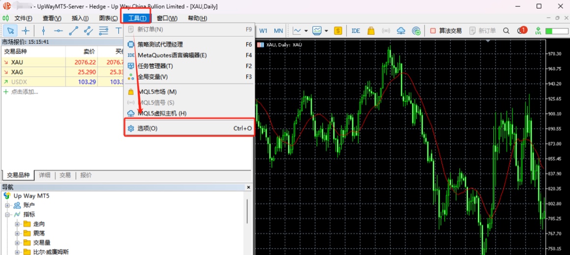This screenshot has width=570, height=255.
Task: Switch to 交易 tab in Market Watch
Action: click(x=65, y=175)
